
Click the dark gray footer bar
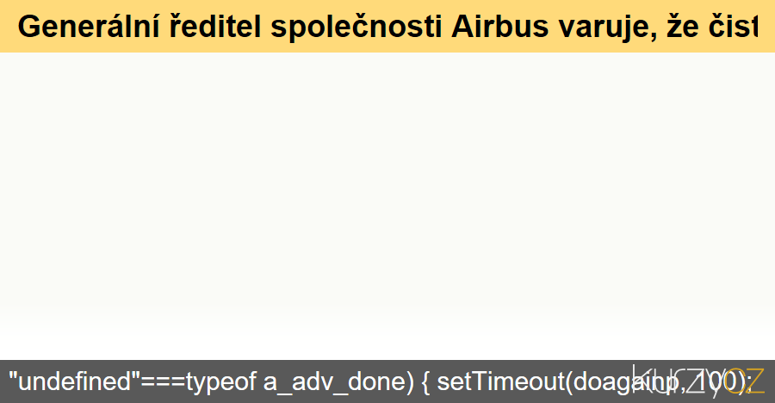point(387,381)
